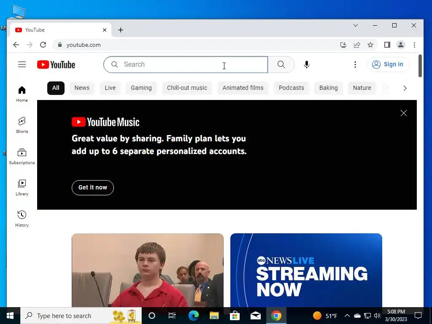Open the YouTube hamburger guide menu

pos(22,65)
